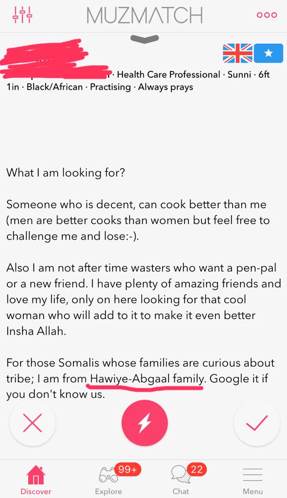The width and height of the screenshot is (287, 498).
Task: Tap the house icon for Discover
Action: pos(36,475)
